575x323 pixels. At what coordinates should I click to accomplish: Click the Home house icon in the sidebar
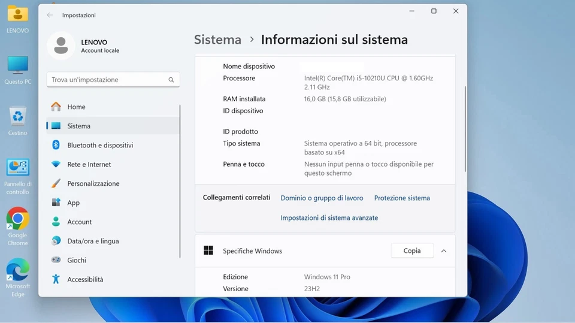(x=56, y=107)
